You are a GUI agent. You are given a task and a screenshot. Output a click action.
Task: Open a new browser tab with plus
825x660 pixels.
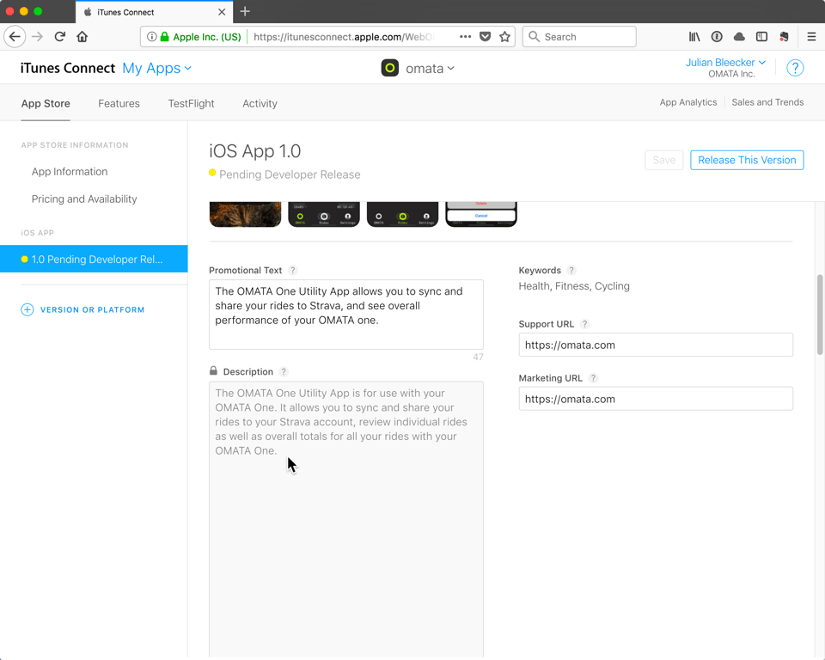tap(245, 11)
